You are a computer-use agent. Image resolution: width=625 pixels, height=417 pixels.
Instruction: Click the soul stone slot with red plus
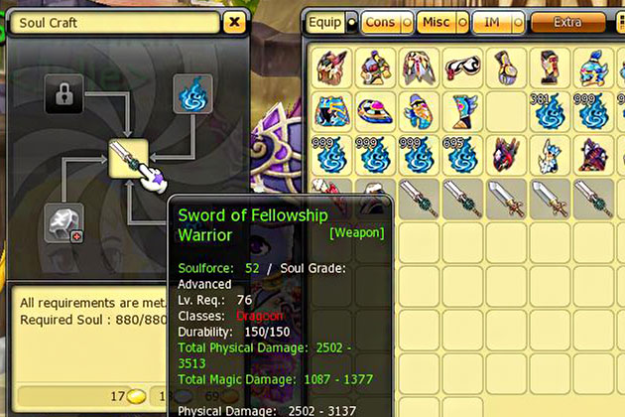coord(64,223)
